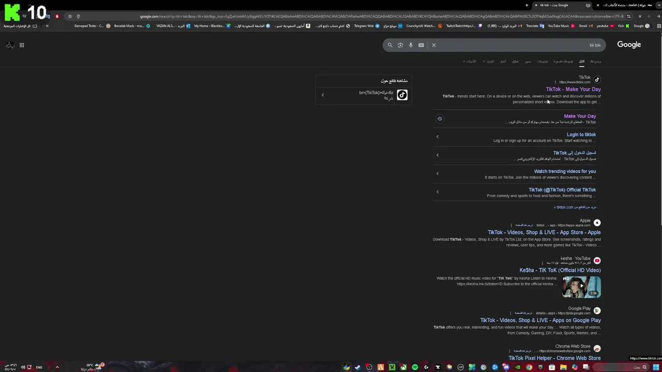Switch to the Shopping search tab

pyautogui.click(x=515, y=61)
